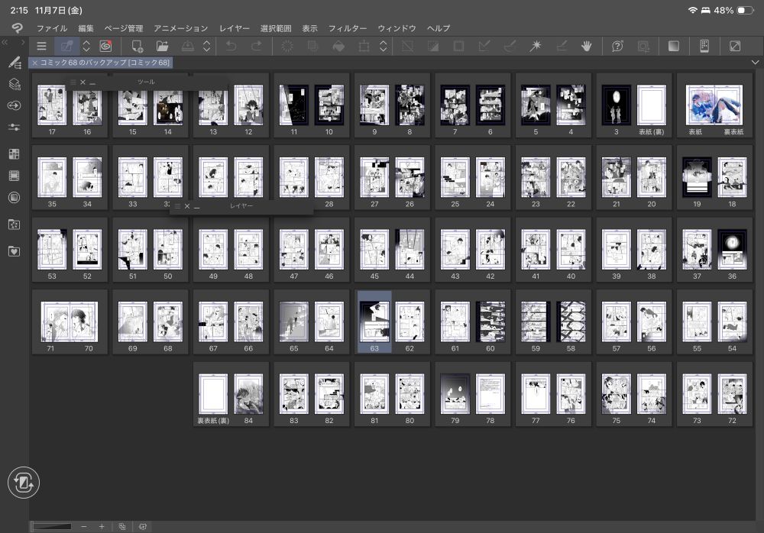
Task: Open the ツール floating palette menu icon
Action: tap(73, 82)
